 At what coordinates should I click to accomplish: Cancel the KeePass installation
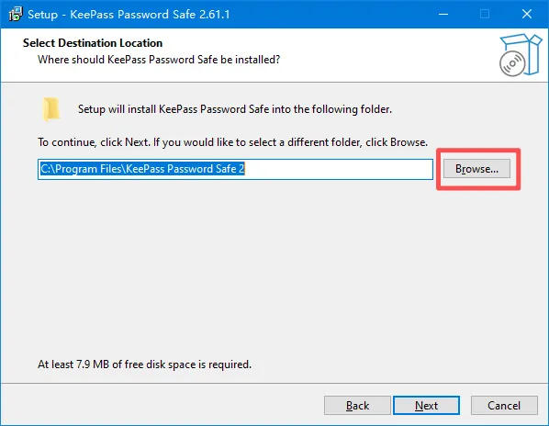[x=504, y=406]
